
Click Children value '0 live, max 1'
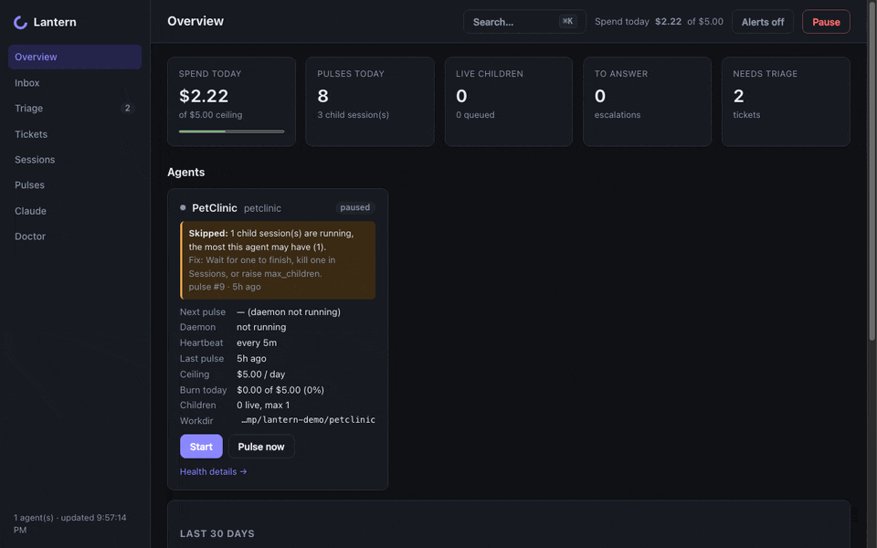263,405
